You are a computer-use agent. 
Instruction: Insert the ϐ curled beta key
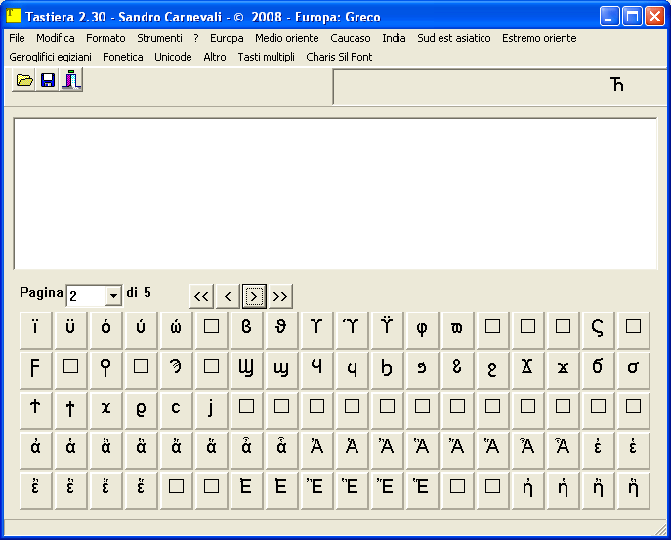point(246,329)
